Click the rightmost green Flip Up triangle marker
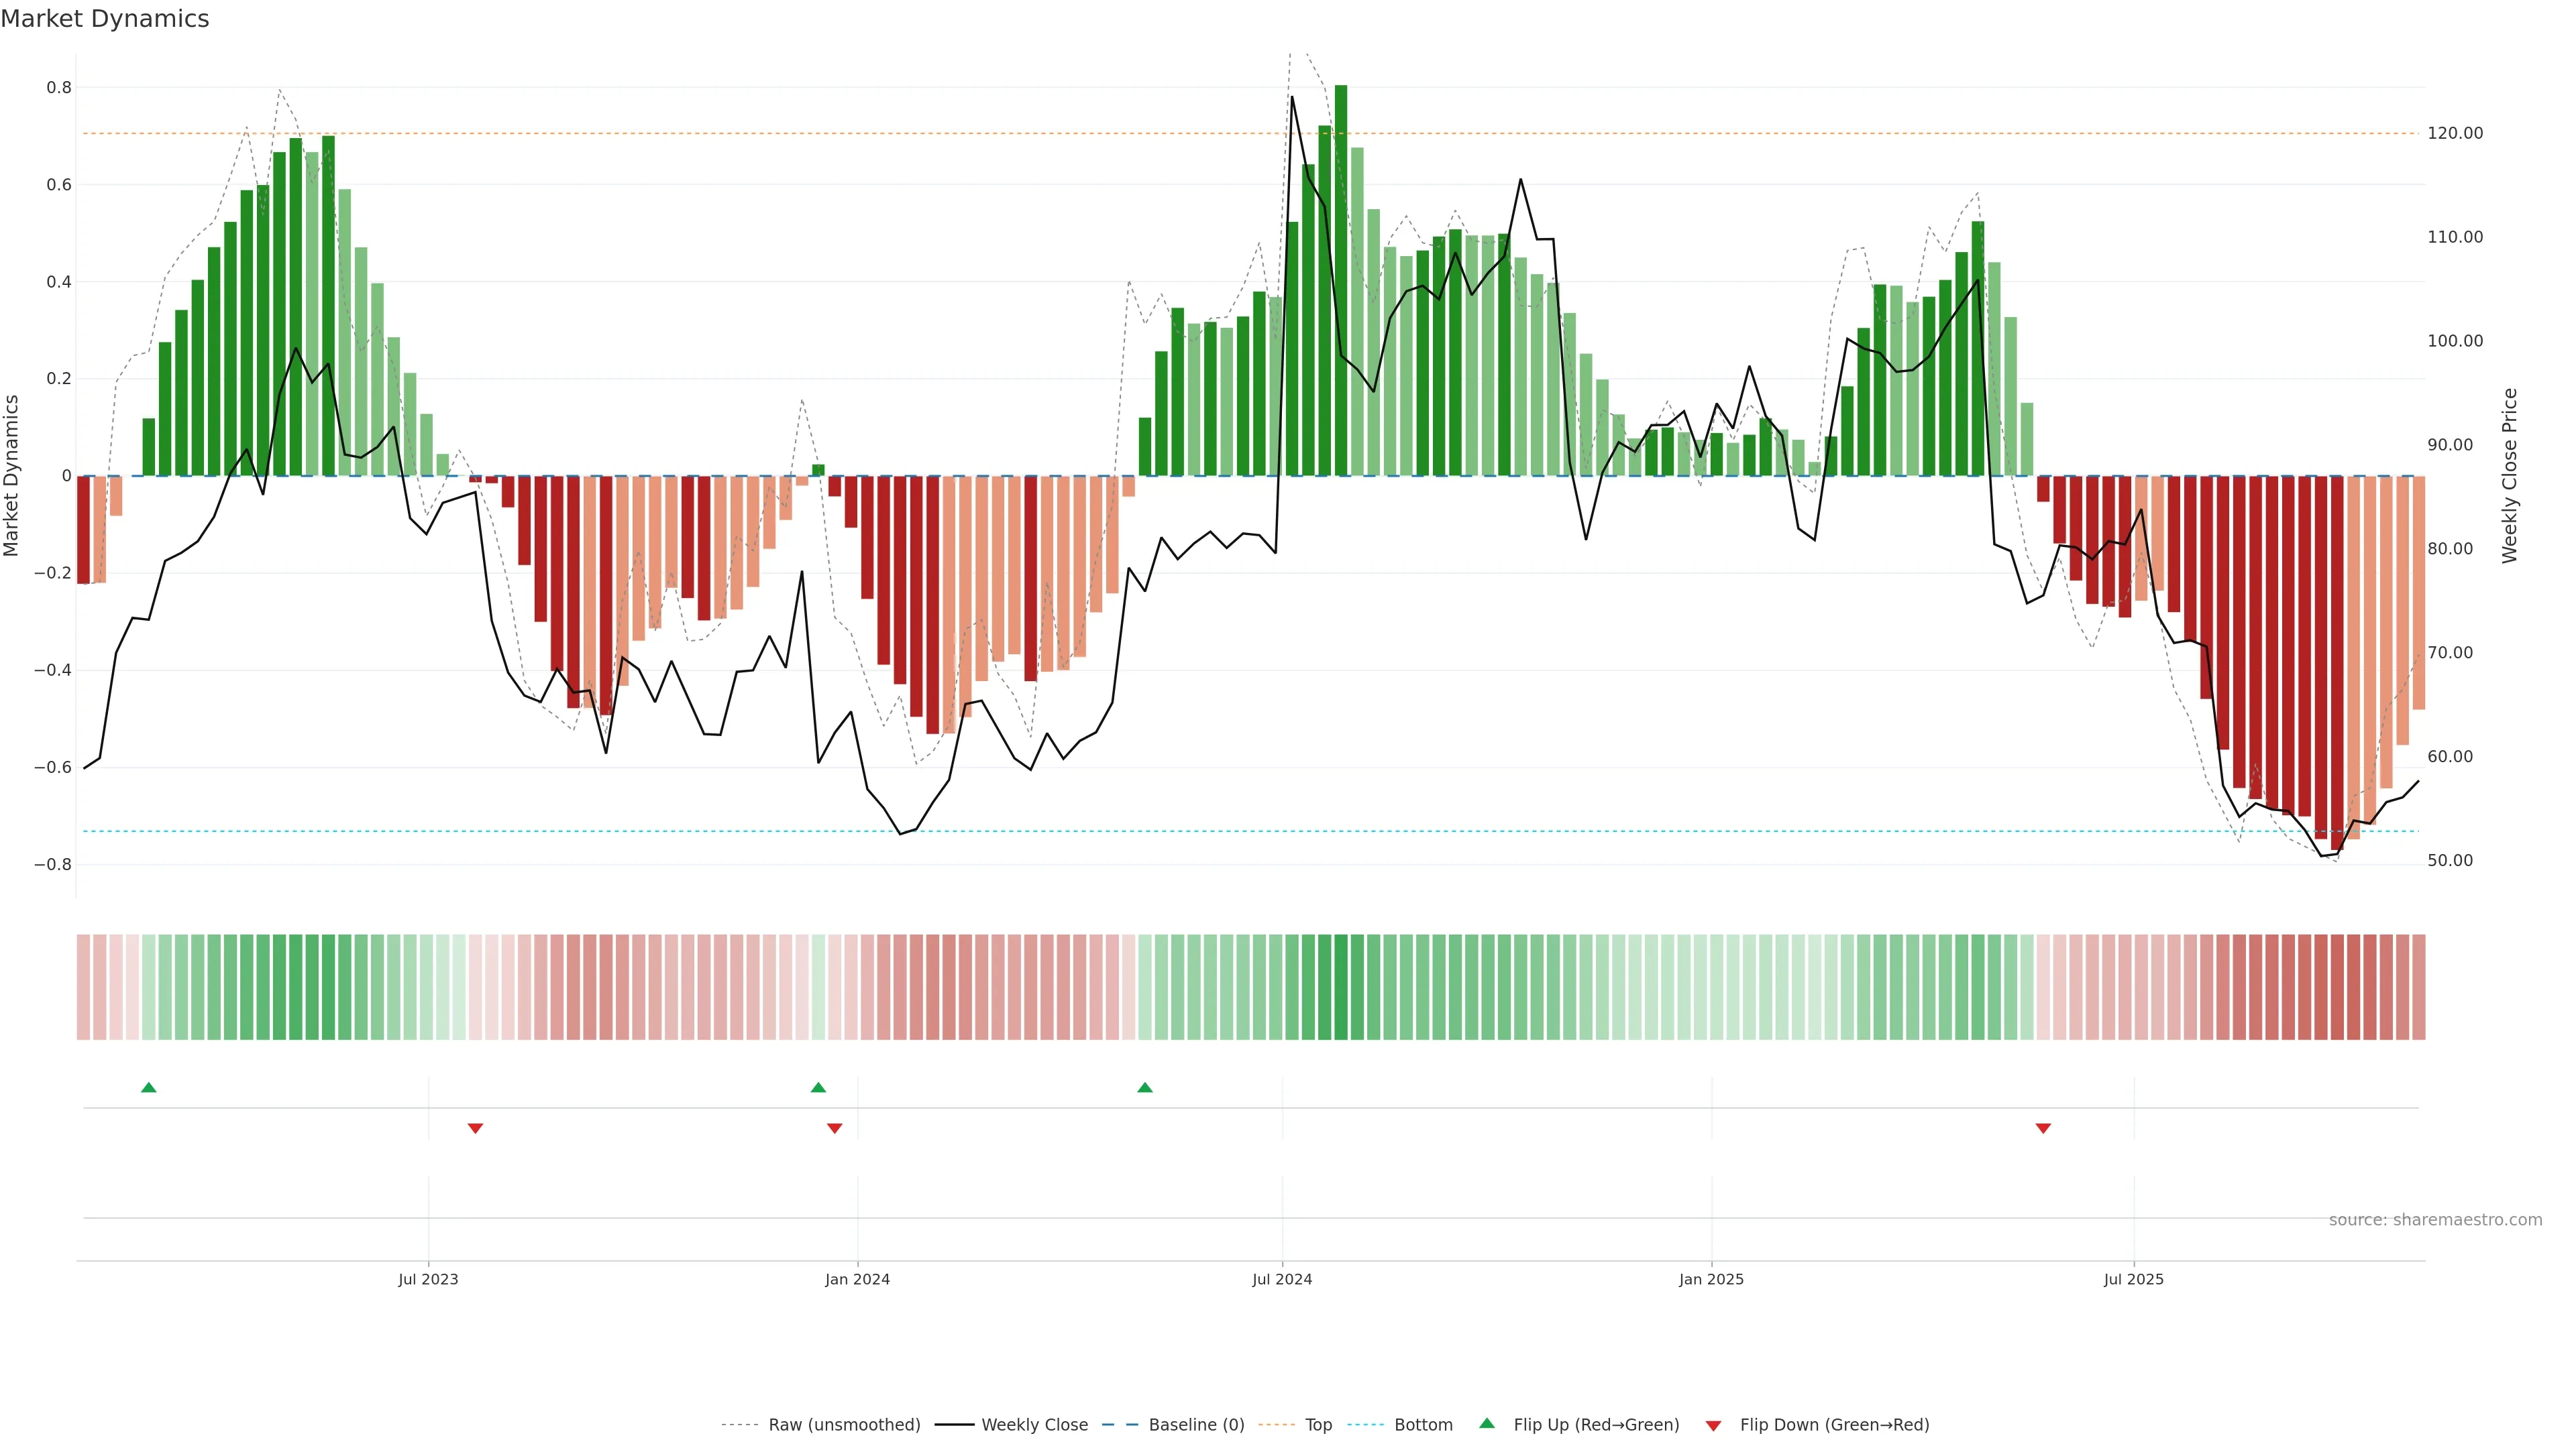The image size is (2576, 1448). click(1145, 1087)
